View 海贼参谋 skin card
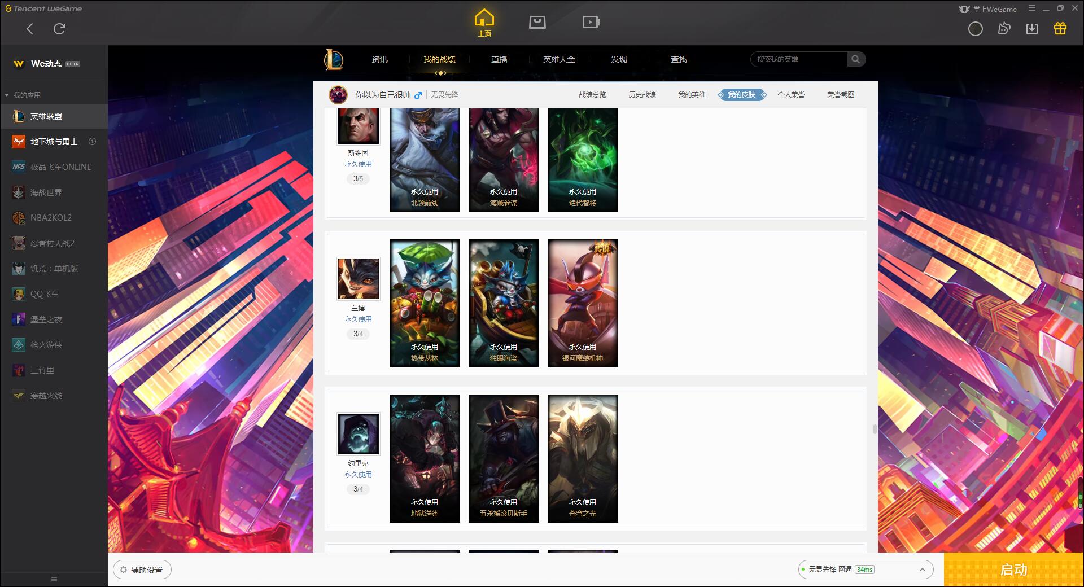The image size is (1084, 587). pyautogui.click(x=504, y=160)
